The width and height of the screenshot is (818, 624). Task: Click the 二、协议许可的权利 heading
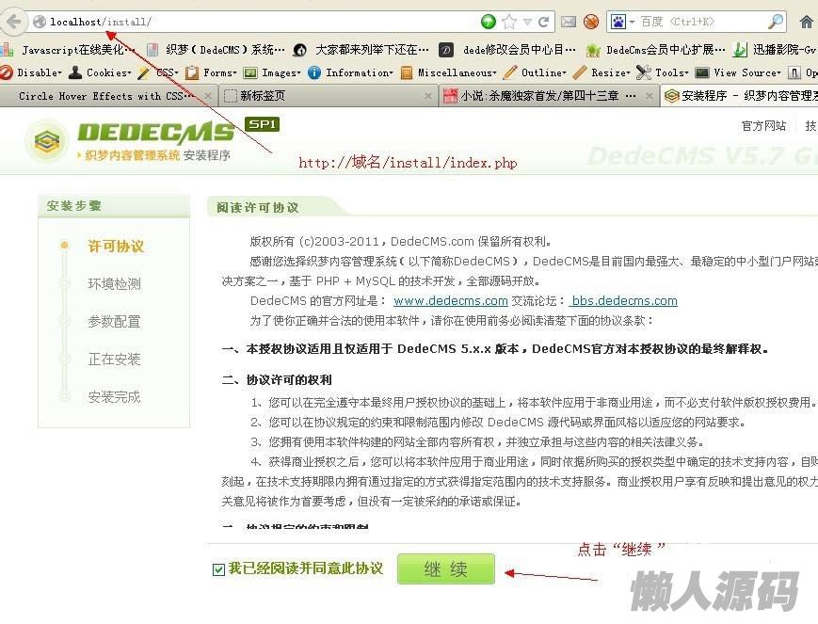click(x=277, y=379)
